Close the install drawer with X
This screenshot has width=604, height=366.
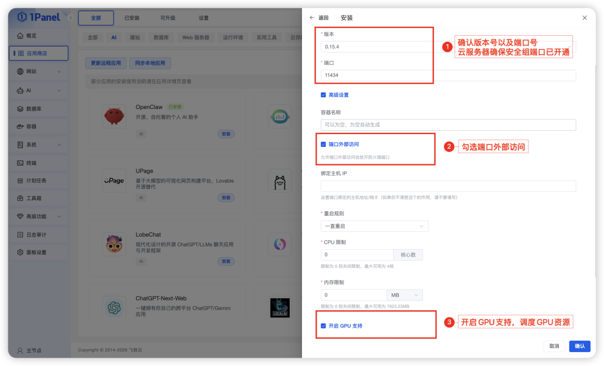point(584,18)
